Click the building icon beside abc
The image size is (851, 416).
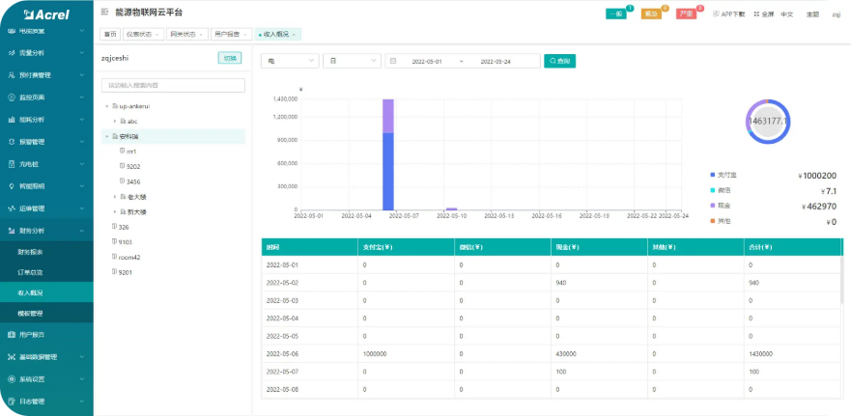(x=123, y=121)
